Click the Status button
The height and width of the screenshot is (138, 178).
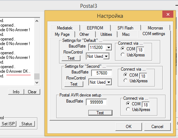27,124
